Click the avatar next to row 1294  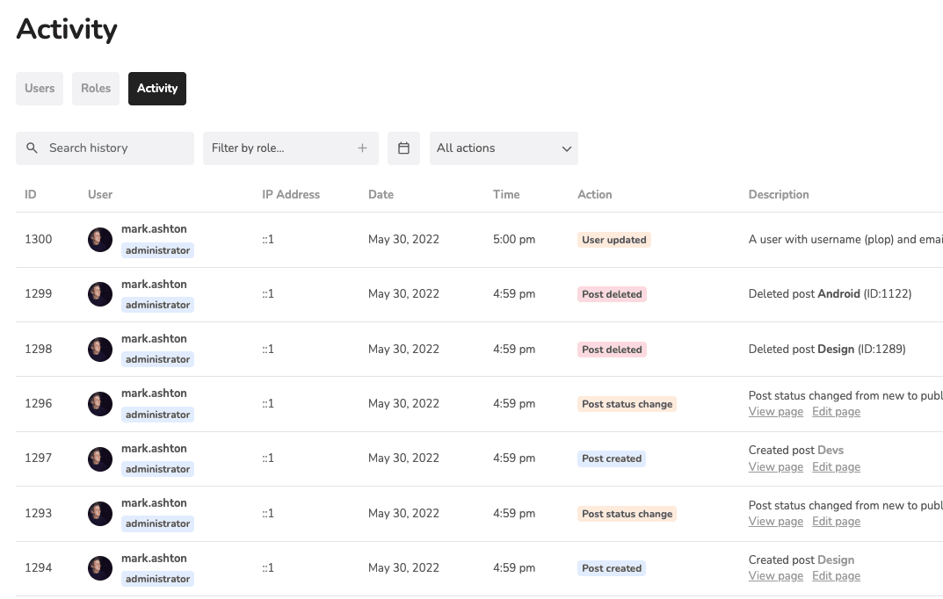(x=99, y=568)
